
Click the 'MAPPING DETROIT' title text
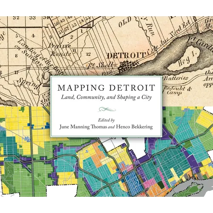[x=106, y=88]
